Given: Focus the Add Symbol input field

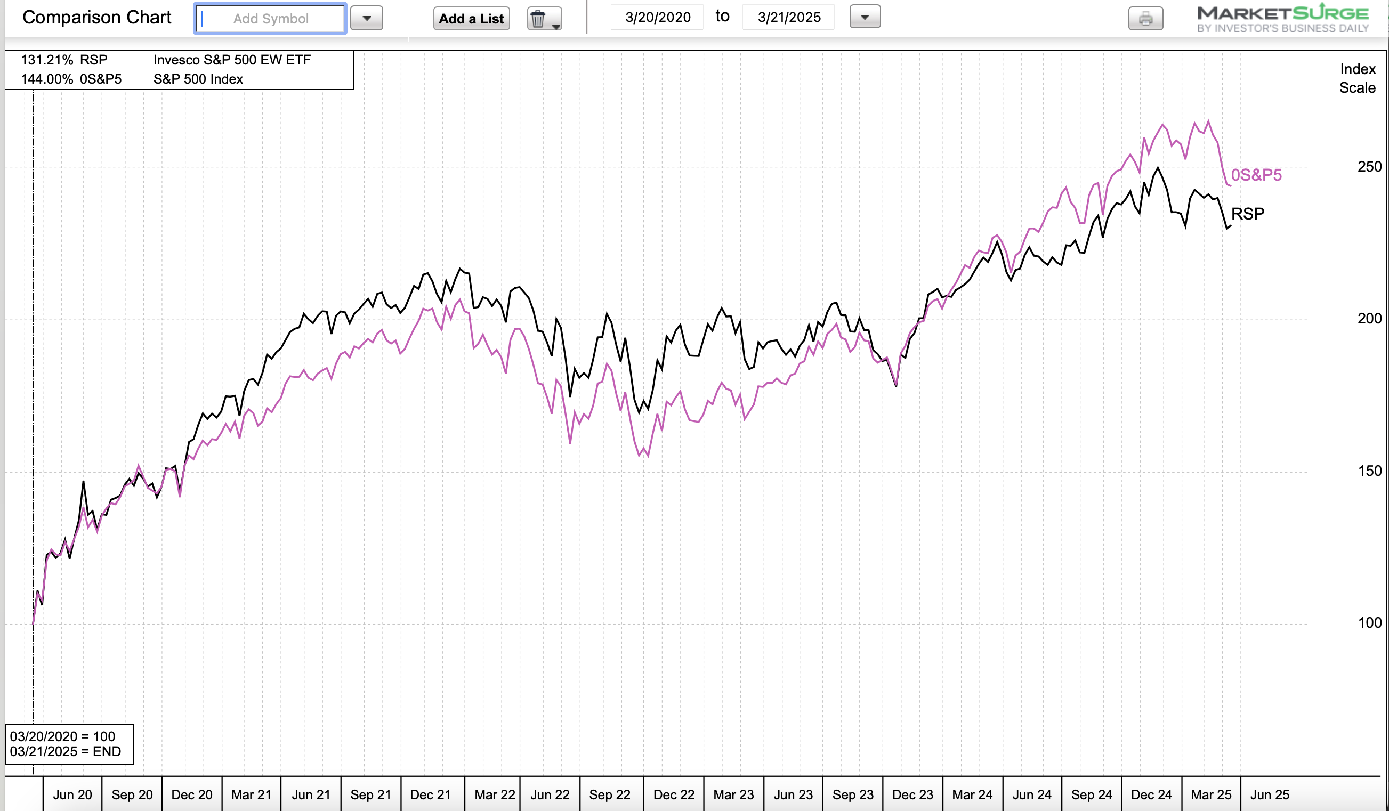Looking at the screenshot, I should (x=270, y=19).
